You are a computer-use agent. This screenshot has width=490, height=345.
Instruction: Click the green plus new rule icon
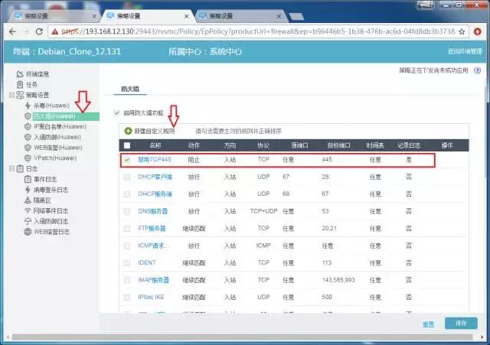click(x=128, y=131)
